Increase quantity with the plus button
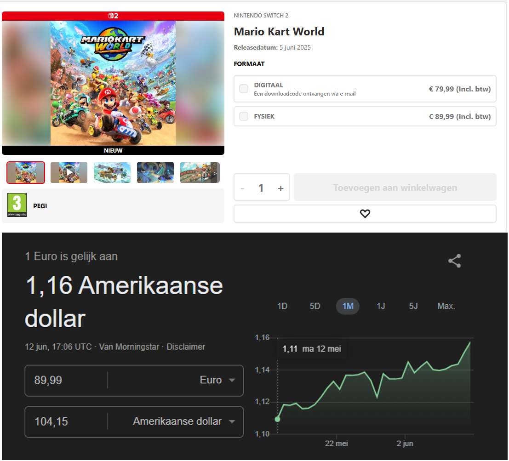 [280, 188]
